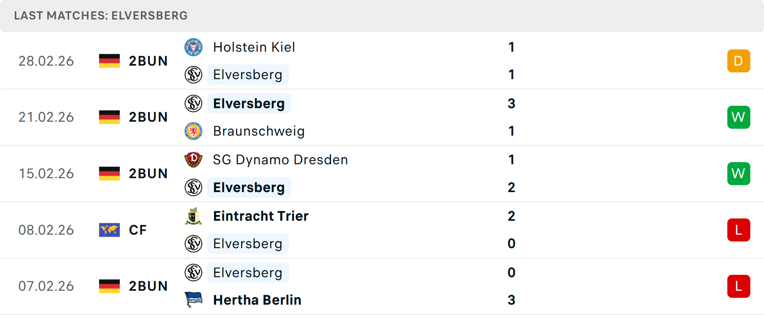Click the Hertha Berlin flag logo
This screenshot has width=764, height=315.
(x=193, y=300)
